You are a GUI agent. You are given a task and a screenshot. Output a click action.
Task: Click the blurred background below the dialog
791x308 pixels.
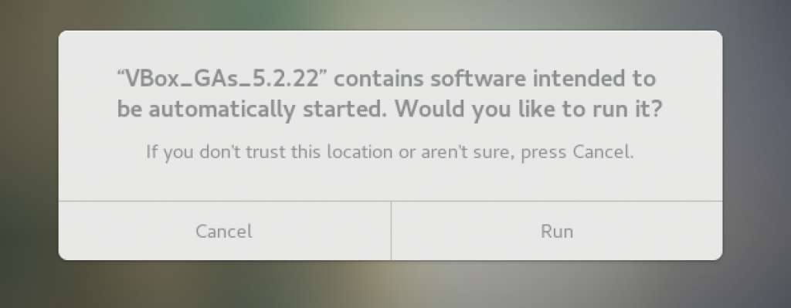pos(395,285)
